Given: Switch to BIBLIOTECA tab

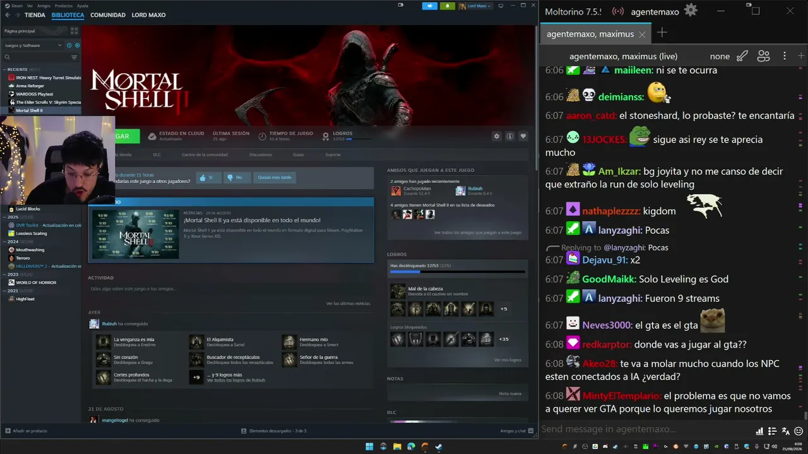Looking at the screenshot, I should 68,15.
